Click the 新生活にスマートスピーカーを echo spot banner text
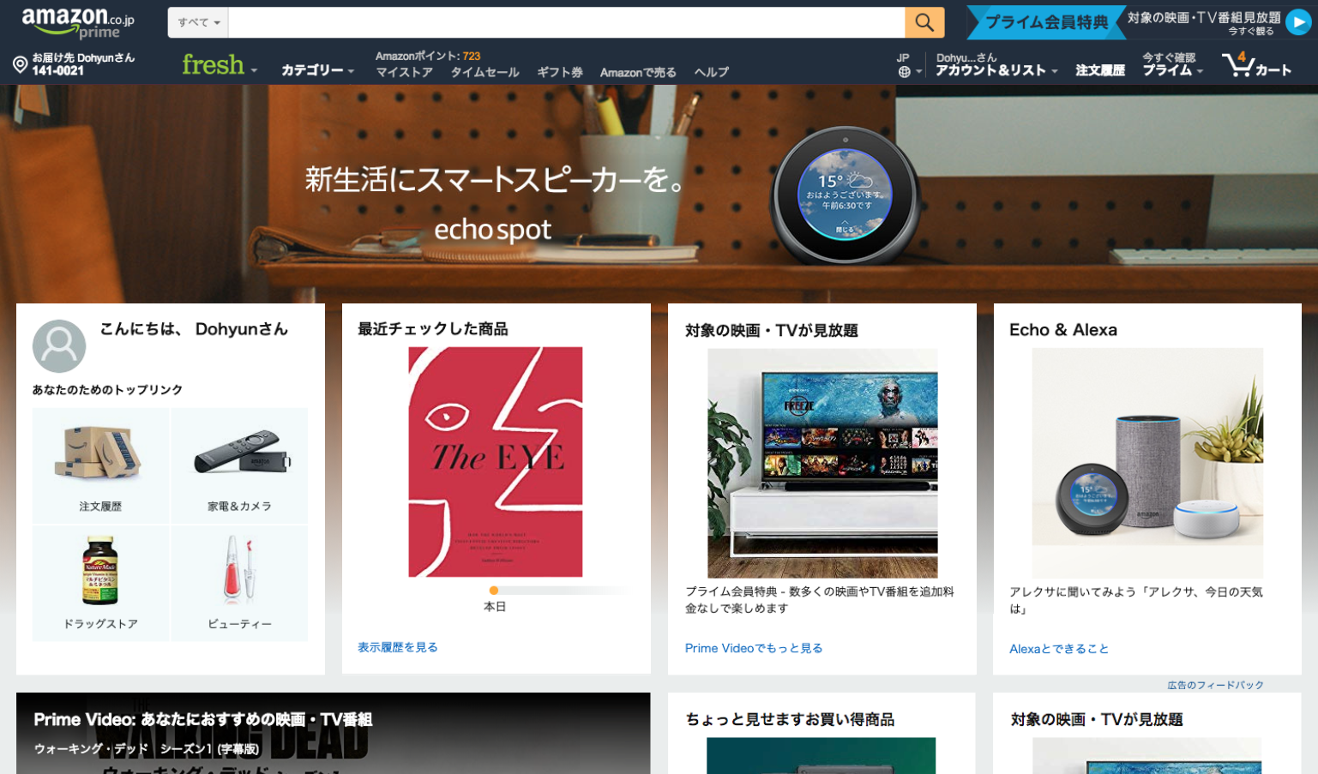 (x=494, y=204)
